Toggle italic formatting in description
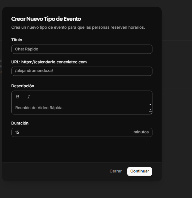Screen dimensions: 192x198 point(29,97)
